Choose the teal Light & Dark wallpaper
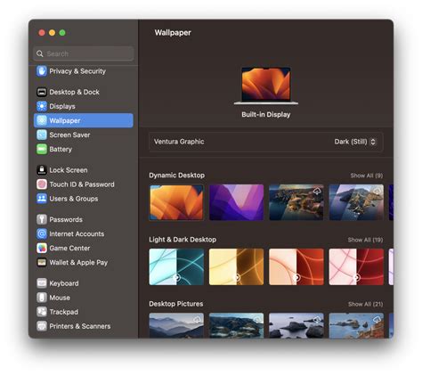This screenshot has height=376, width=422. click(176, 266)
